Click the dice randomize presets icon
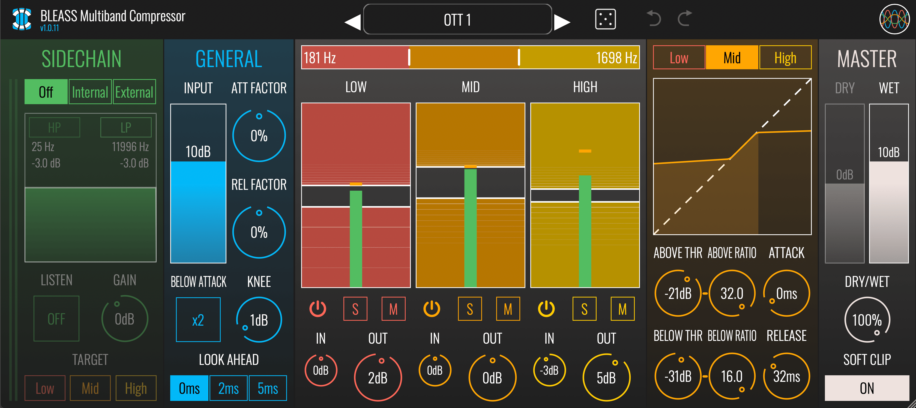 [x=606, y=19]
